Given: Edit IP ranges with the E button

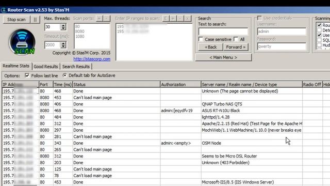Looking at the screenshot, I should [166, 19].
